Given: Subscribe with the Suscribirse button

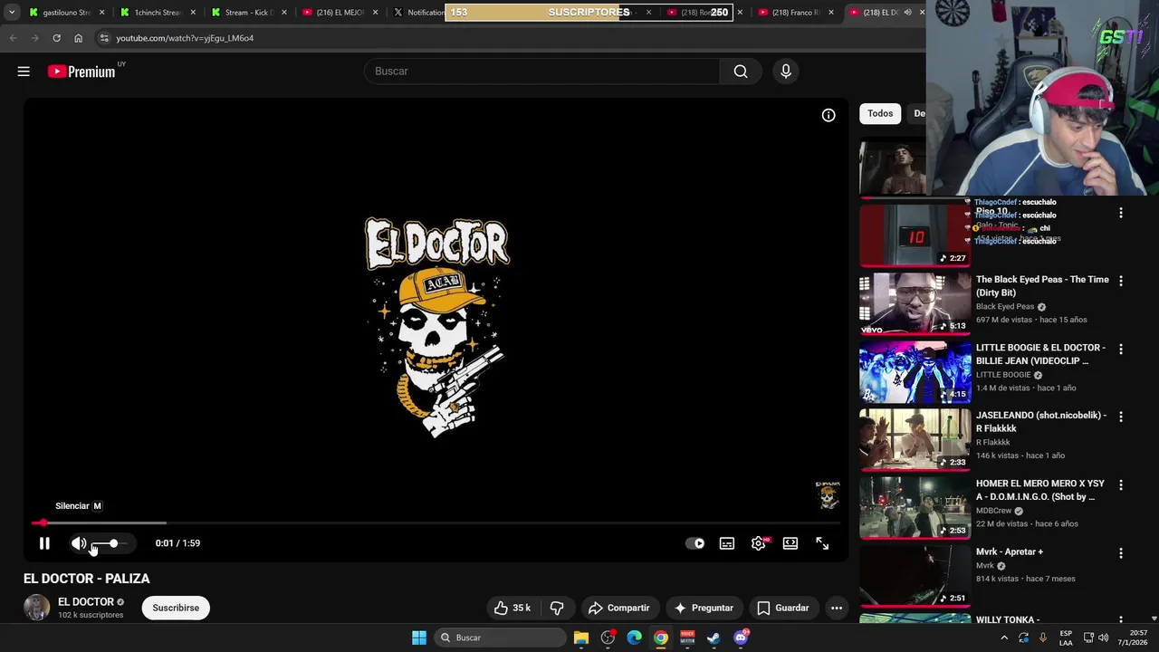Looking at the screenshot, I should (176, 608).
